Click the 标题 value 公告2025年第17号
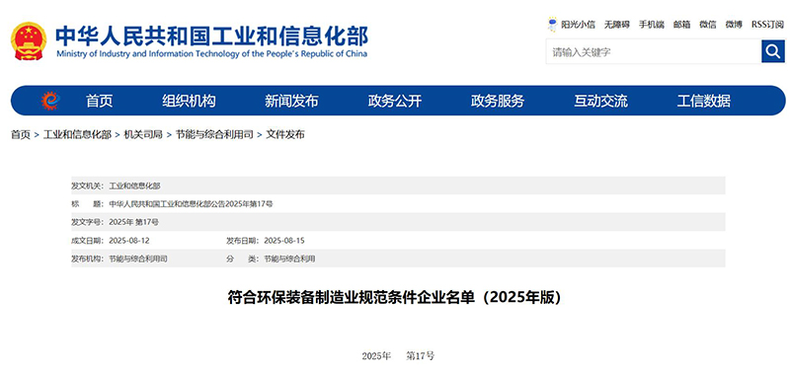The width and height of the screenshot is (790, 375). pos(191,204)
